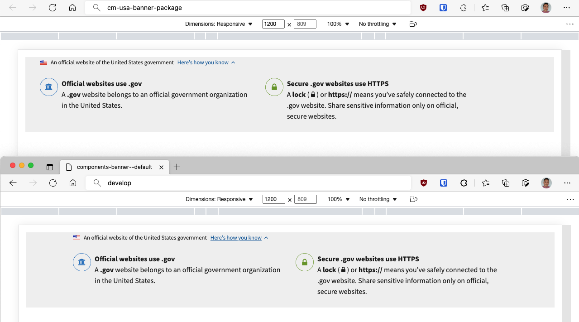Image resolution: width=579 pixels, height=322 pixels.
Task: Open the profile avatar in back window
Action: tap(546, 8)
